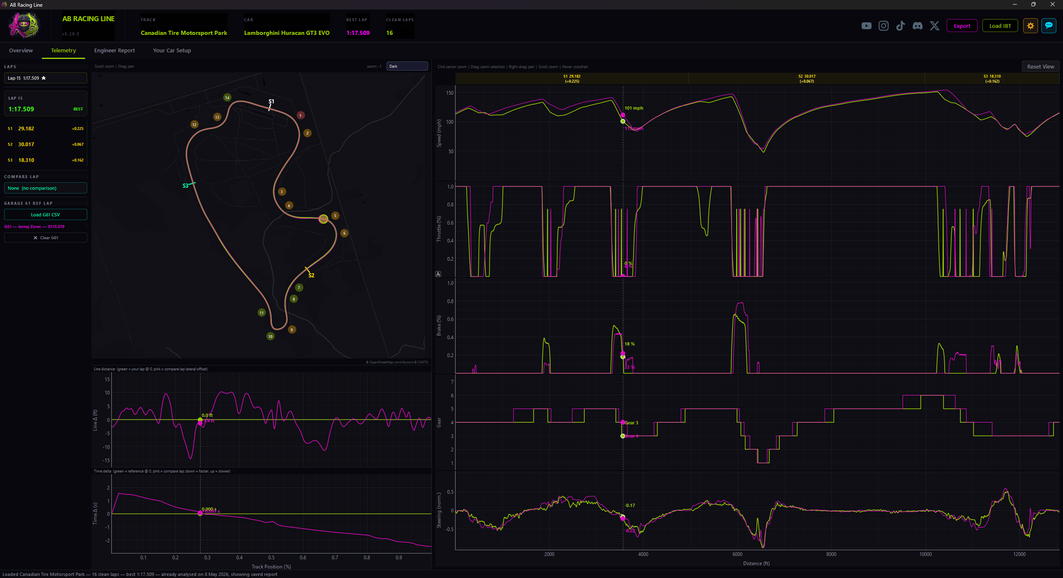
Task: Click the S3 18.310 sector time row
Action: point(46,160)
